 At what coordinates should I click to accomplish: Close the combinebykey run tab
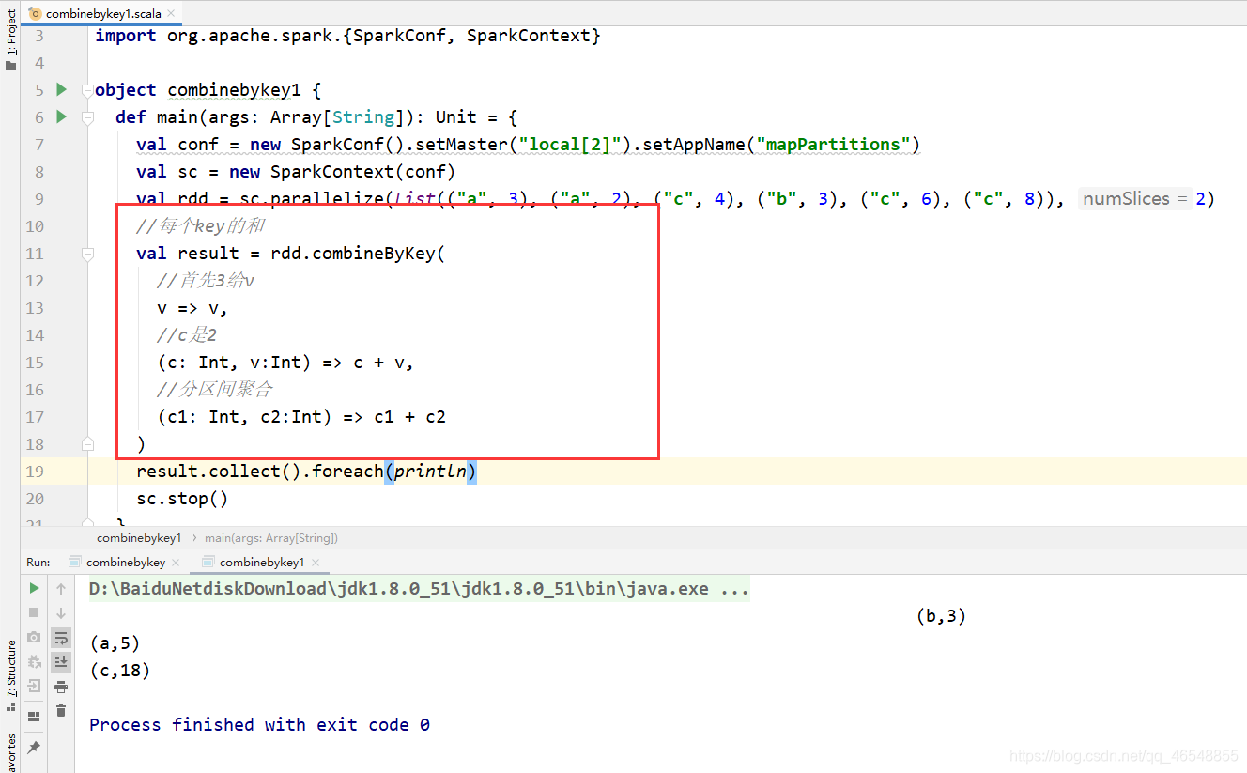pyautogui.click(x=177, y=563)
